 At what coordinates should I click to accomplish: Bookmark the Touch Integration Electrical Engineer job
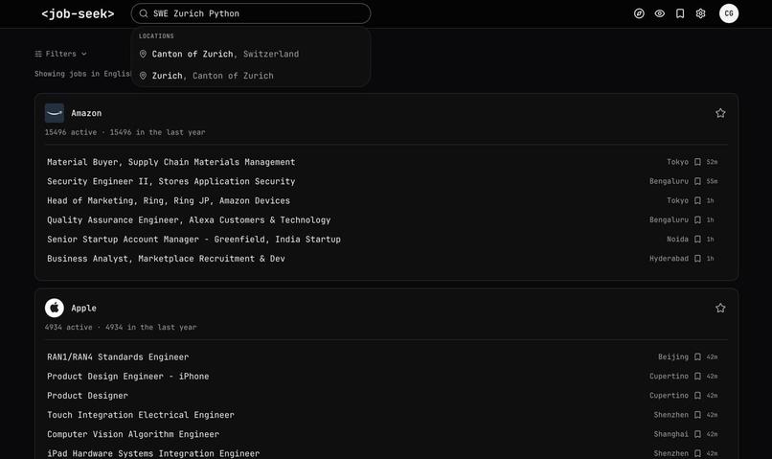[x=697, y=415]
